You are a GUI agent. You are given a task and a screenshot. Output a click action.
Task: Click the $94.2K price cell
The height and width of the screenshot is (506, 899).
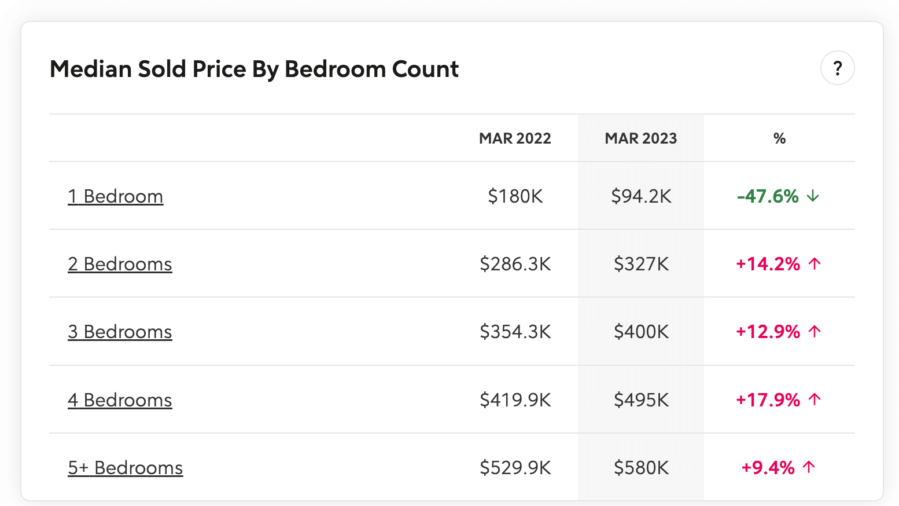pyautogui.click(x=641, y=196)
